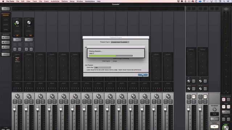Viewport: 232px width, 130px height.
Task: Open the Apple menu
Action: tap(3, 1)
